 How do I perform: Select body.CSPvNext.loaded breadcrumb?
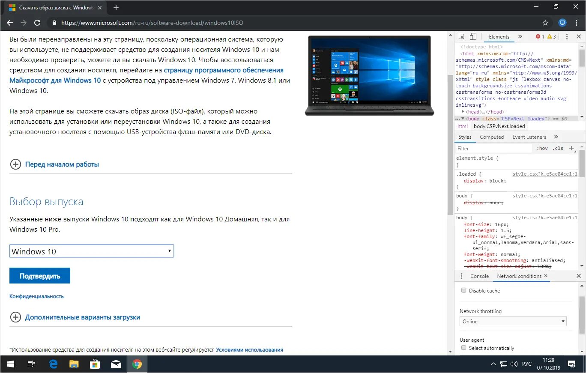pyautogui.click(x=499, y=126)
